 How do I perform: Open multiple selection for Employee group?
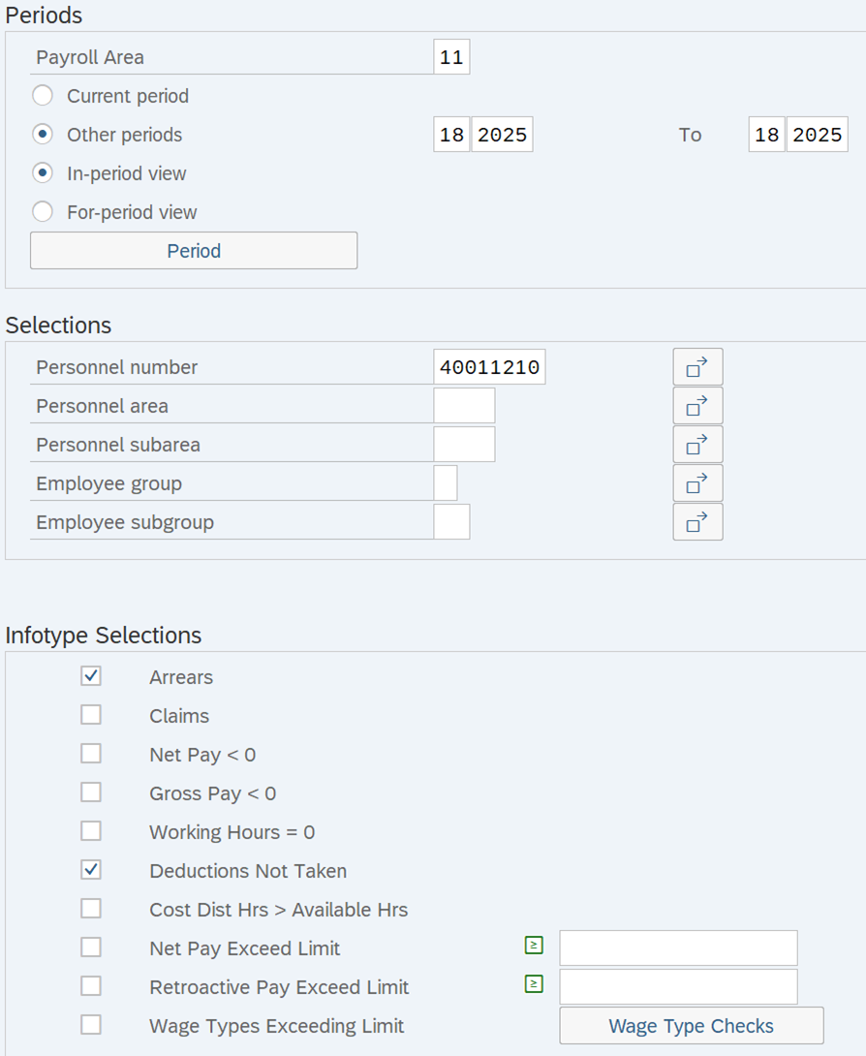697,482
